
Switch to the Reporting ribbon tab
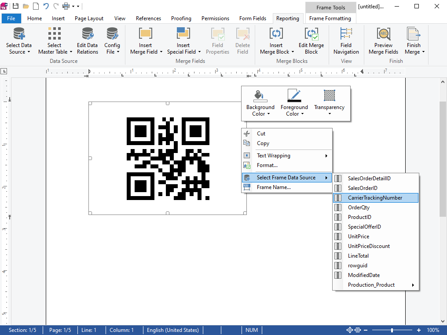coord(288,18)
